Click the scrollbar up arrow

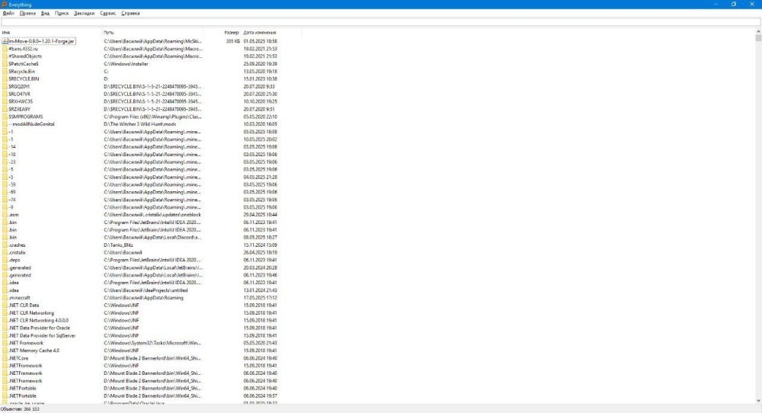758,31
